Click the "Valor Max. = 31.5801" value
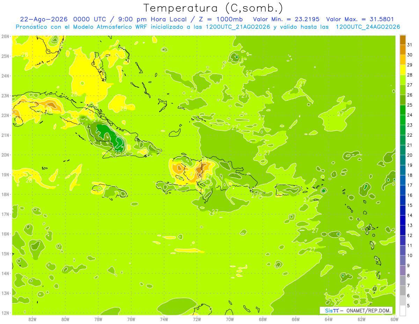The height and width of the screenshot is (324, 419). click(x=360, y=19)
